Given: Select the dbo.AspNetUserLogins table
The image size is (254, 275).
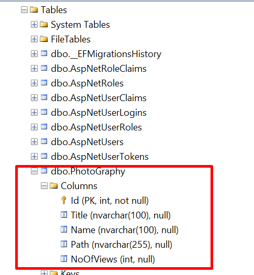Looking at the screenshot, I should click(98, 113).
